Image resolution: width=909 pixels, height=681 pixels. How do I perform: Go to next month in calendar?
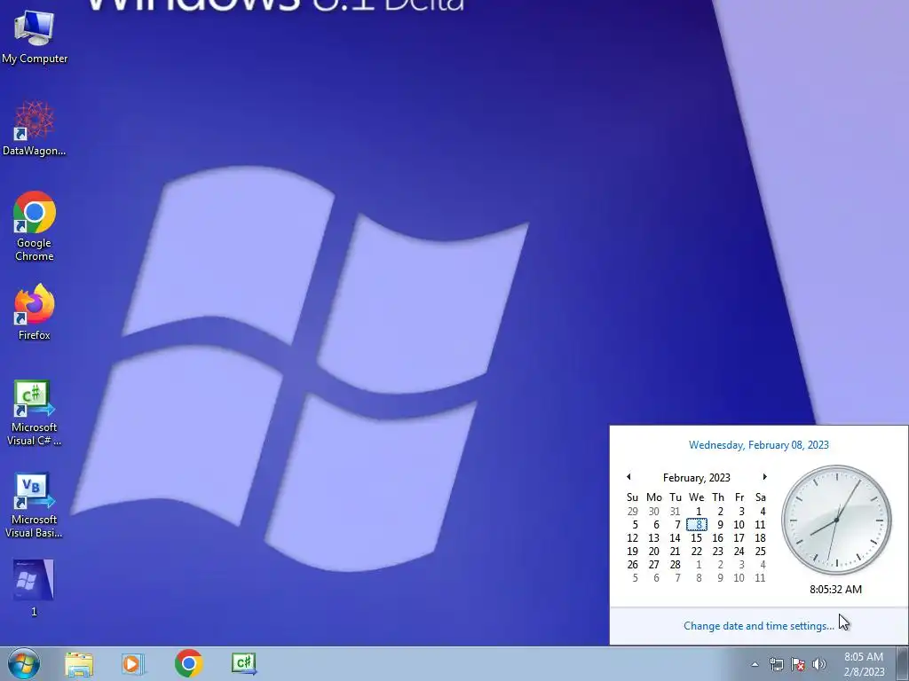coord(764,477)
